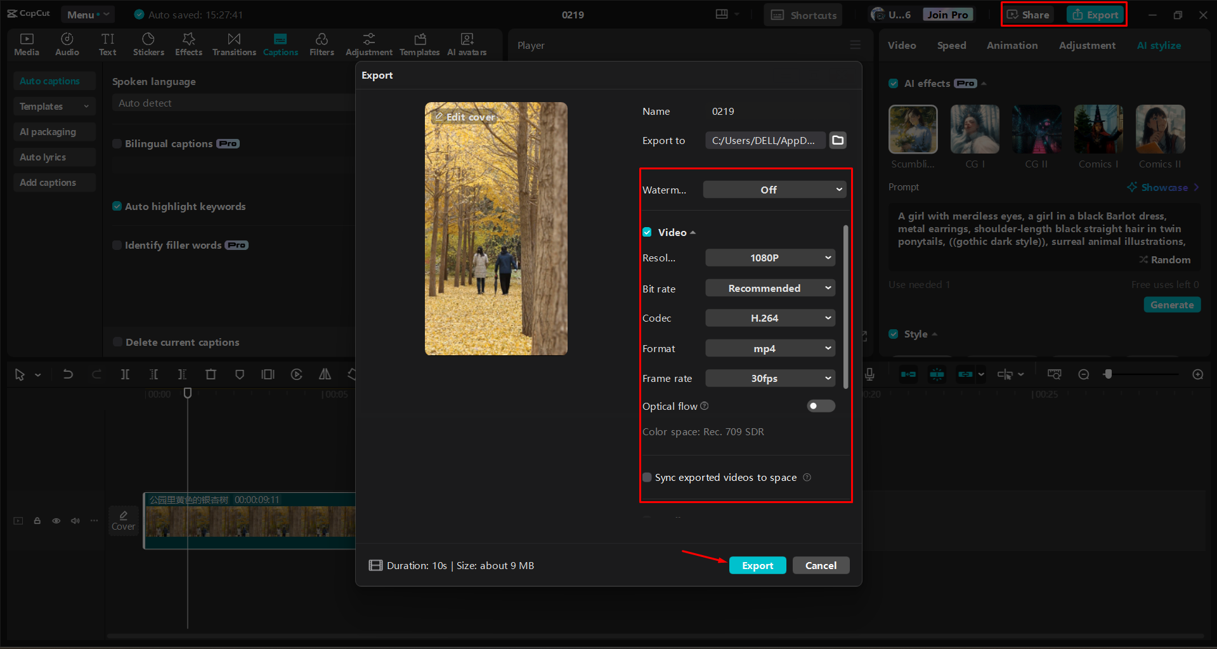Mute the caption track audio
The height and width of the screenshot is (649, 1217).
pos(75,520)
